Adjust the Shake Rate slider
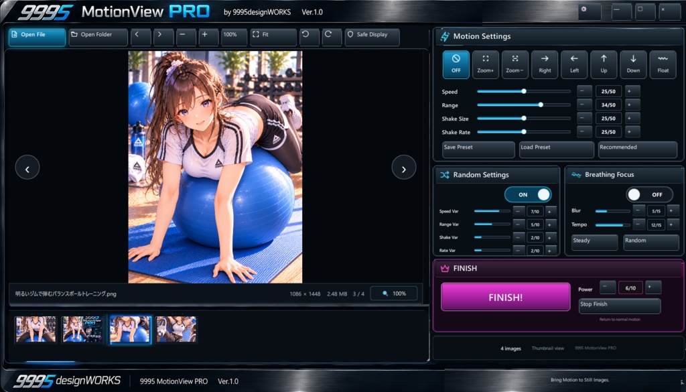Screen dimensions: 686x392 point(524,132)
